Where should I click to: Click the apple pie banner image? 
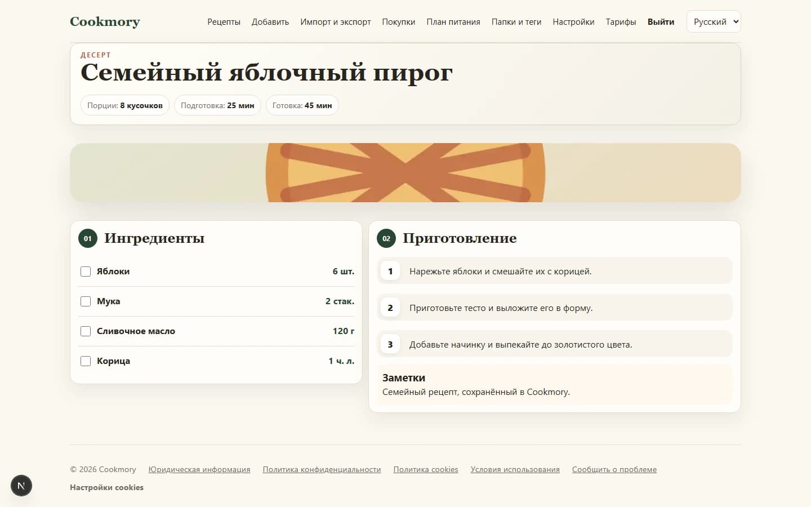click(x=405, y=172)
